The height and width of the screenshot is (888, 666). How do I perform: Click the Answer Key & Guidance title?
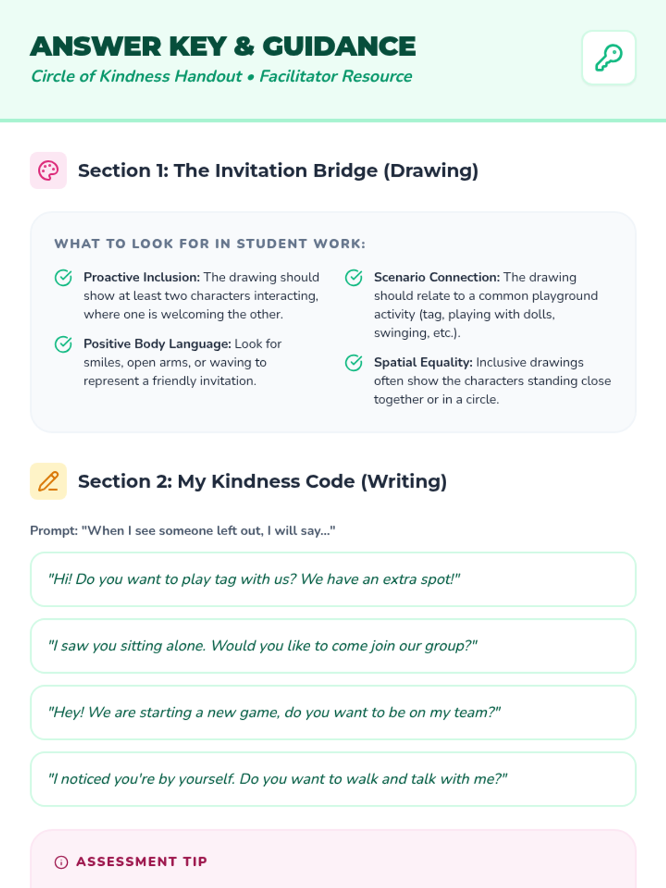pyautogui.click(x=223, y=47)
